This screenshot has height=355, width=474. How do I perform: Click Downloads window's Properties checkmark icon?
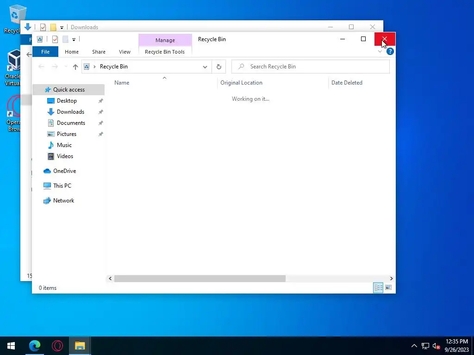tap(43, 27)
